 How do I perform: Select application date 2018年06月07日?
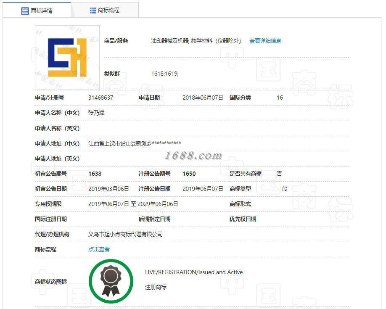pos(203,98)
